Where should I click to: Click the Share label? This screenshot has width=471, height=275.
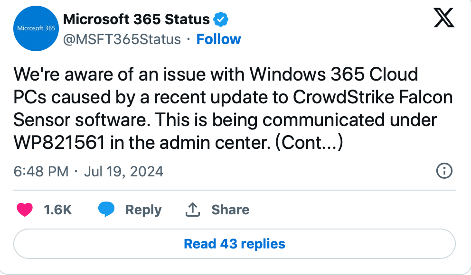pyautogui.click(x=230, y=210)
